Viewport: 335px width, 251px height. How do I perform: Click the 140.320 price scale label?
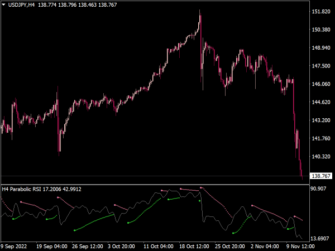321,157
